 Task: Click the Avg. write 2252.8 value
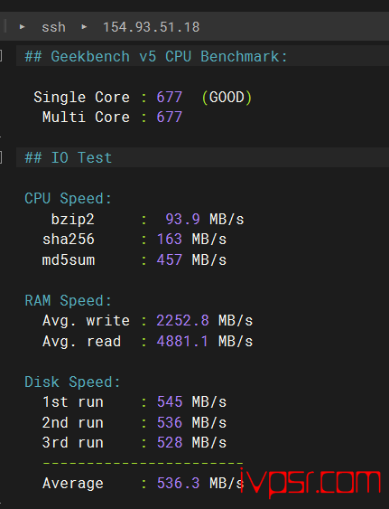click(182, 321)
